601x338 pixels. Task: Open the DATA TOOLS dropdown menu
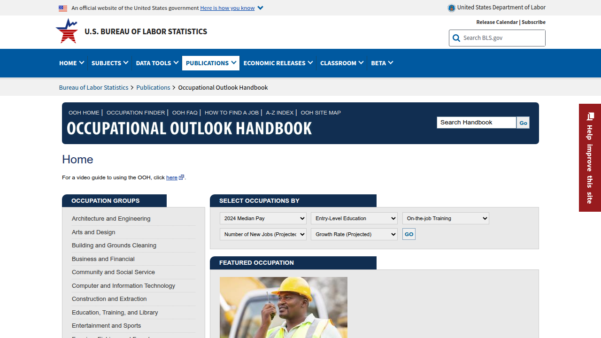point(157,63)
